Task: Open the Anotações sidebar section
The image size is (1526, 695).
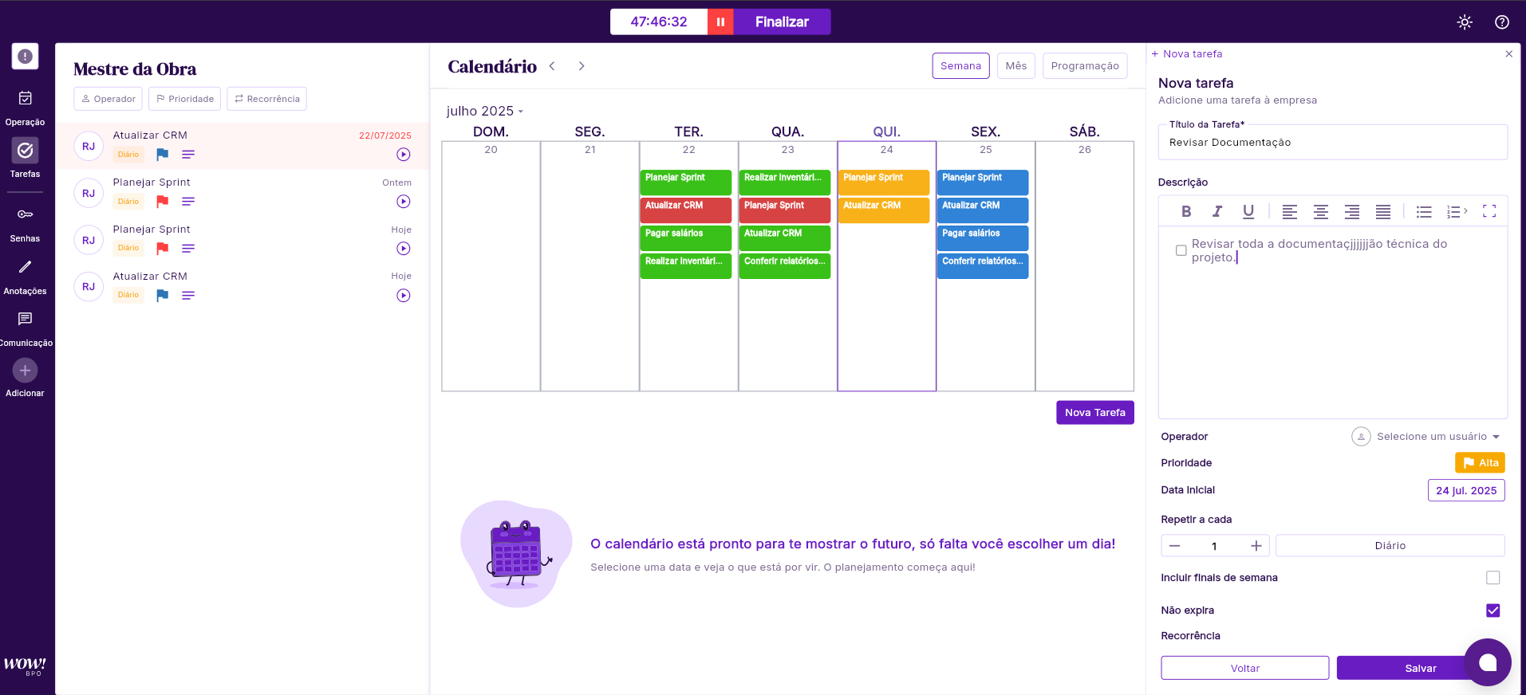Action: pos(25,276)
